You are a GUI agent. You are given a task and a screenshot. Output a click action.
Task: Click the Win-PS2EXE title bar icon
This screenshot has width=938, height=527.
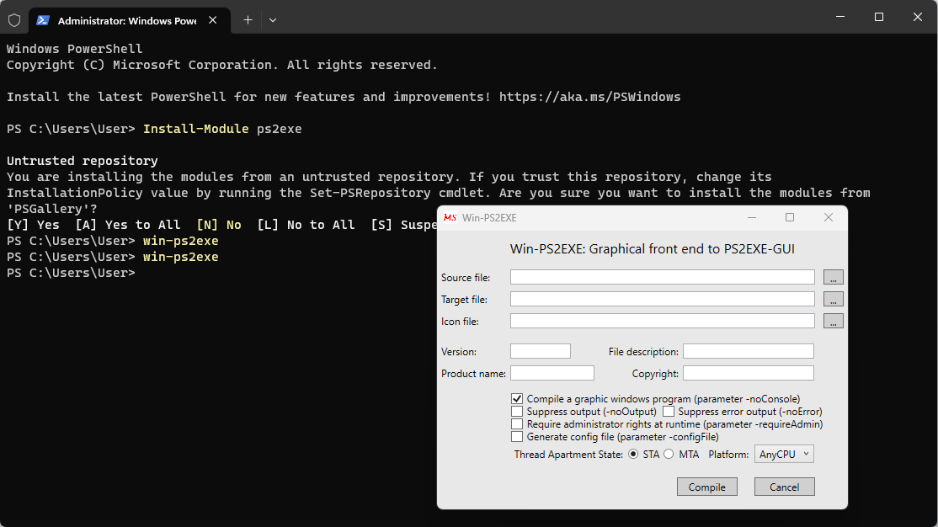(x=450, y=218)
